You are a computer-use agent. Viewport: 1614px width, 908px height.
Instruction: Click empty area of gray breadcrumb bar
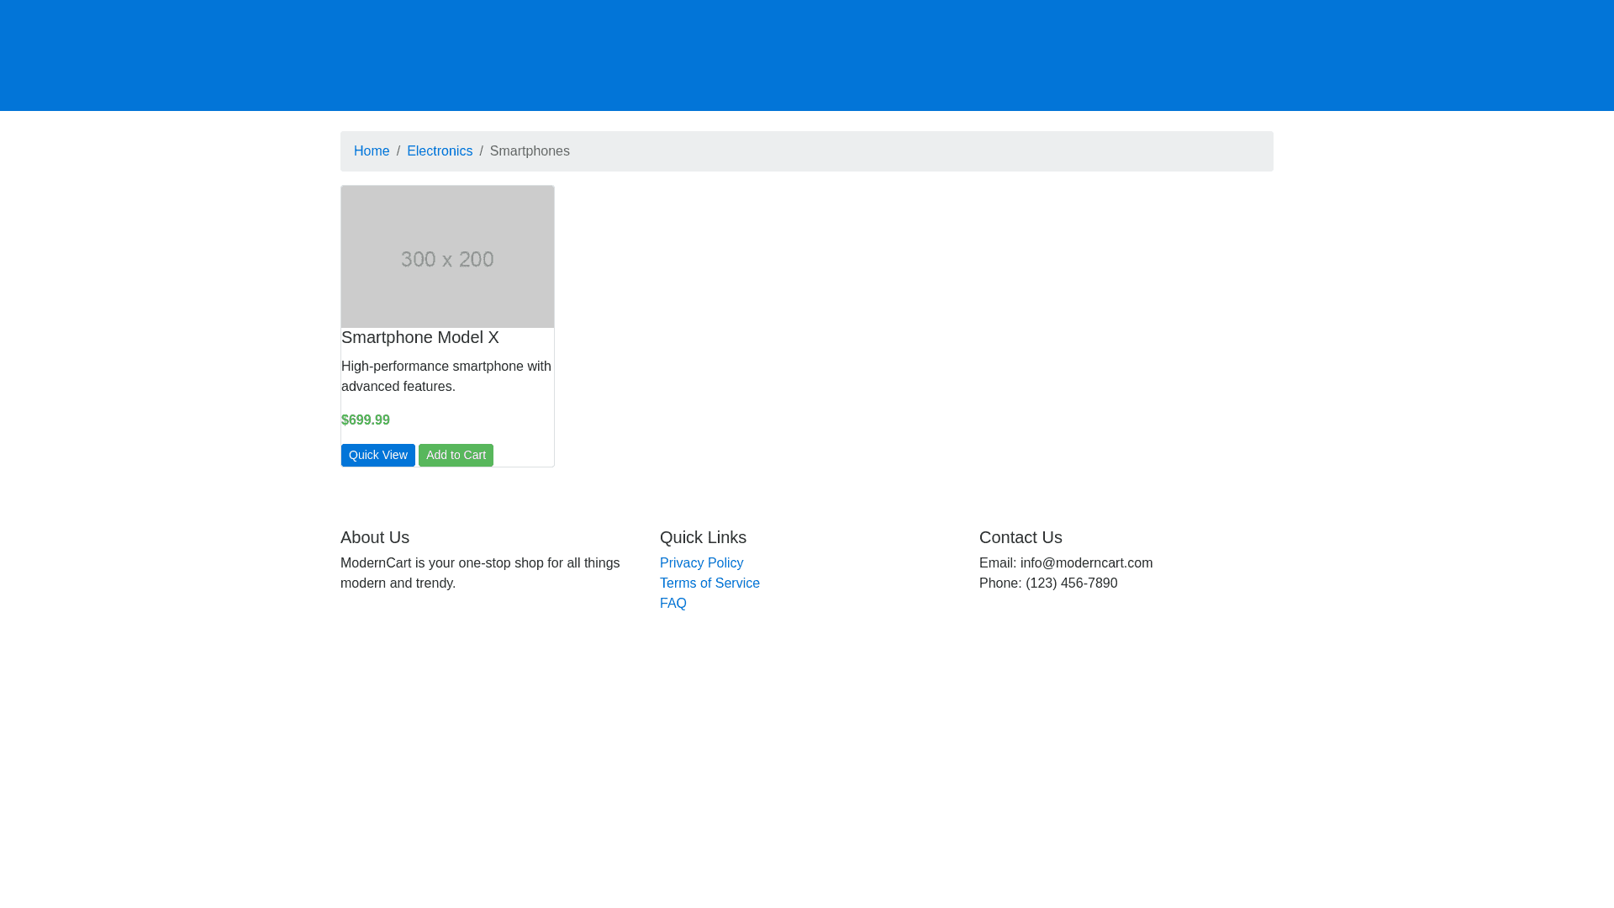click(925, 151)
